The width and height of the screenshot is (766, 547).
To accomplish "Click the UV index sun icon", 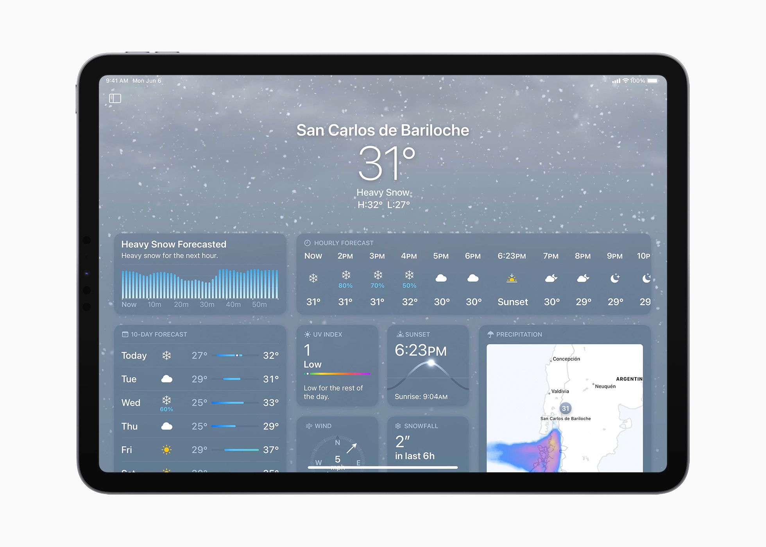I will (x=306, y=334).
